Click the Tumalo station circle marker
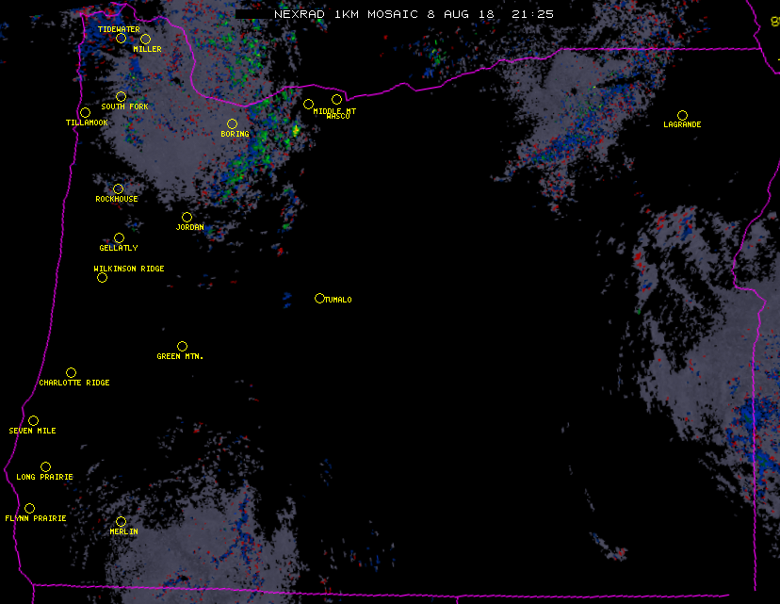 coord(319,299)
